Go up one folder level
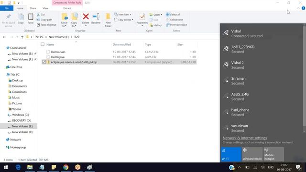Image resolution: width=306 pixels, height=172 pixels. click(x=22, y=37)
